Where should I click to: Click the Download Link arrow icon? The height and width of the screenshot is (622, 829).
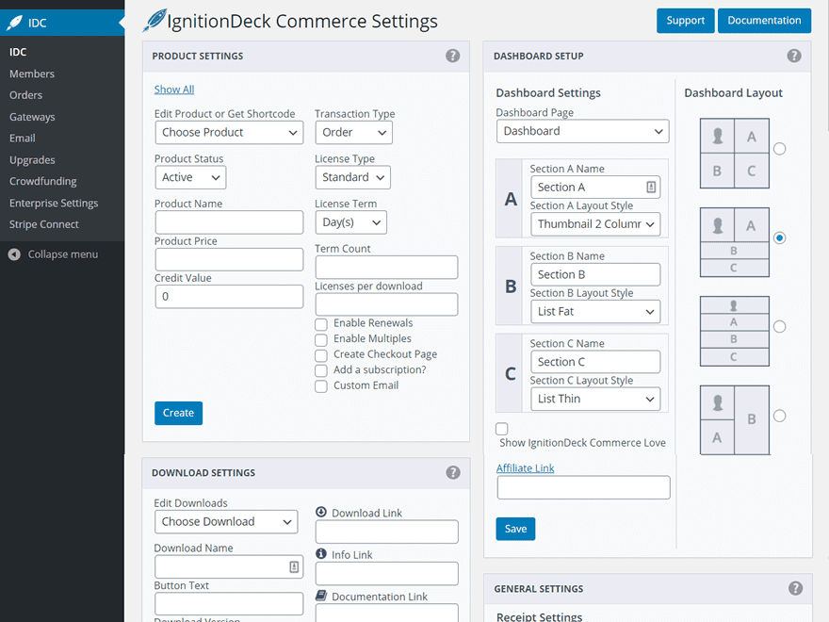coord(321,512)
